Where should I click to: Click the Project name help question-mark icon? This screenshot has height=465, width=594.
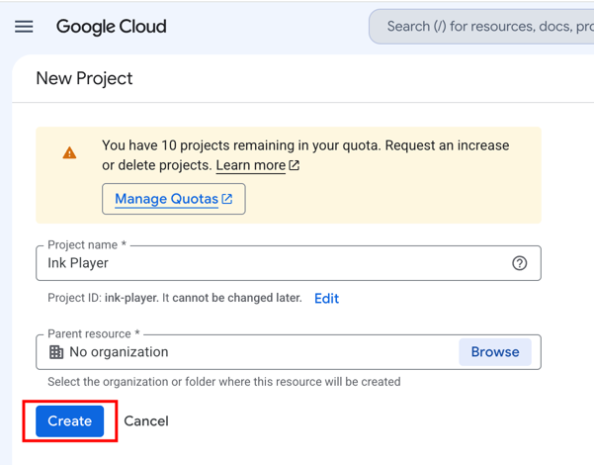(x=519, y=263)
